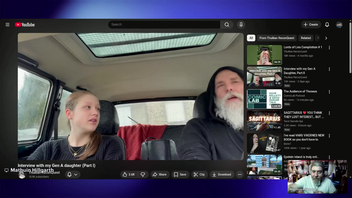Open the Create menu
The height and width of the screenshot is (198, 352).
click(311, 24)
